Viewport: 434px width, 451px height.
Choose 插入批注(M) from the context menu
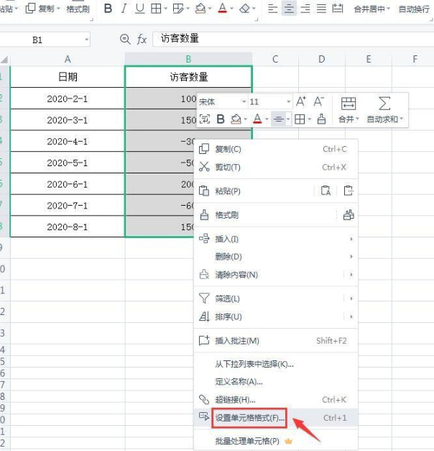click(x=276, y=341)
